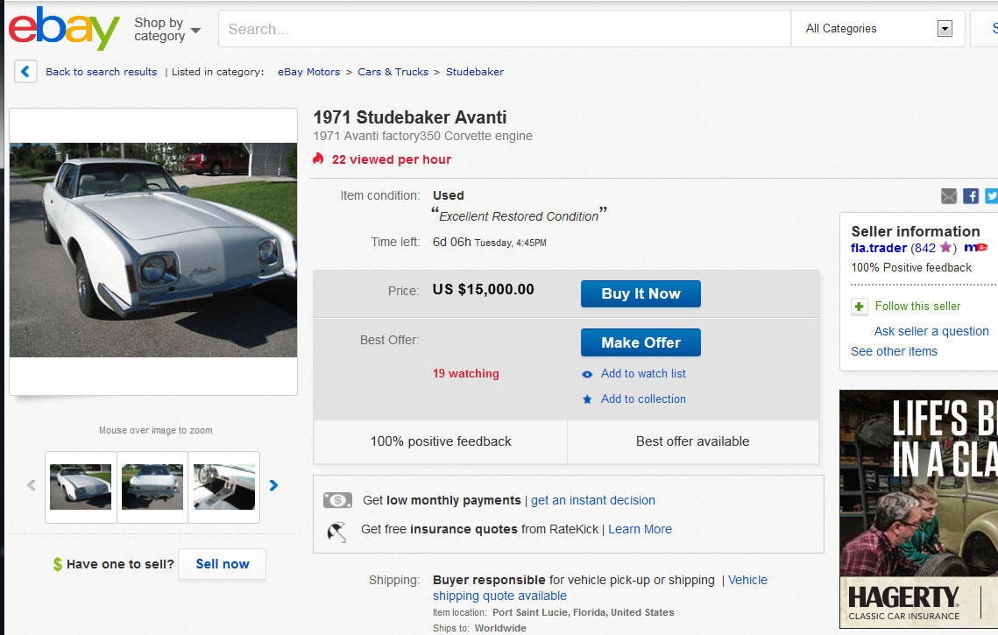
Task: Select the rear view car thumbnail
Action: point(152,487)
